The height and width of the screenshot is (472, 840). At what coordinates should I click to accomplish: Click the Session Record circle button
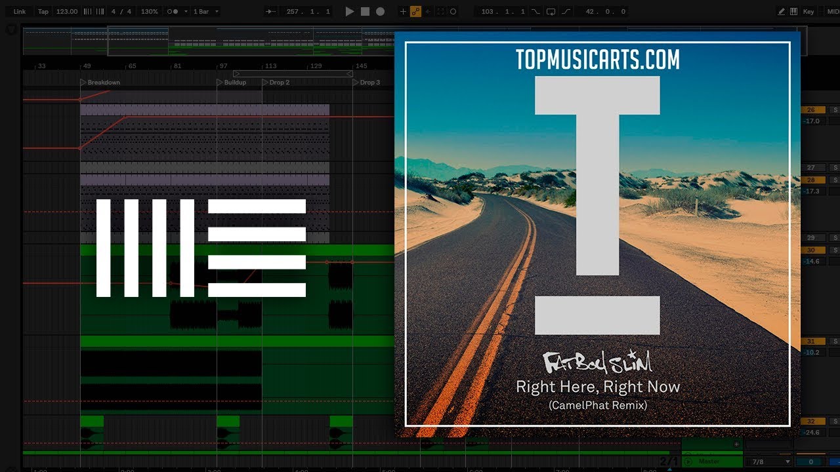tap(453, 12)
